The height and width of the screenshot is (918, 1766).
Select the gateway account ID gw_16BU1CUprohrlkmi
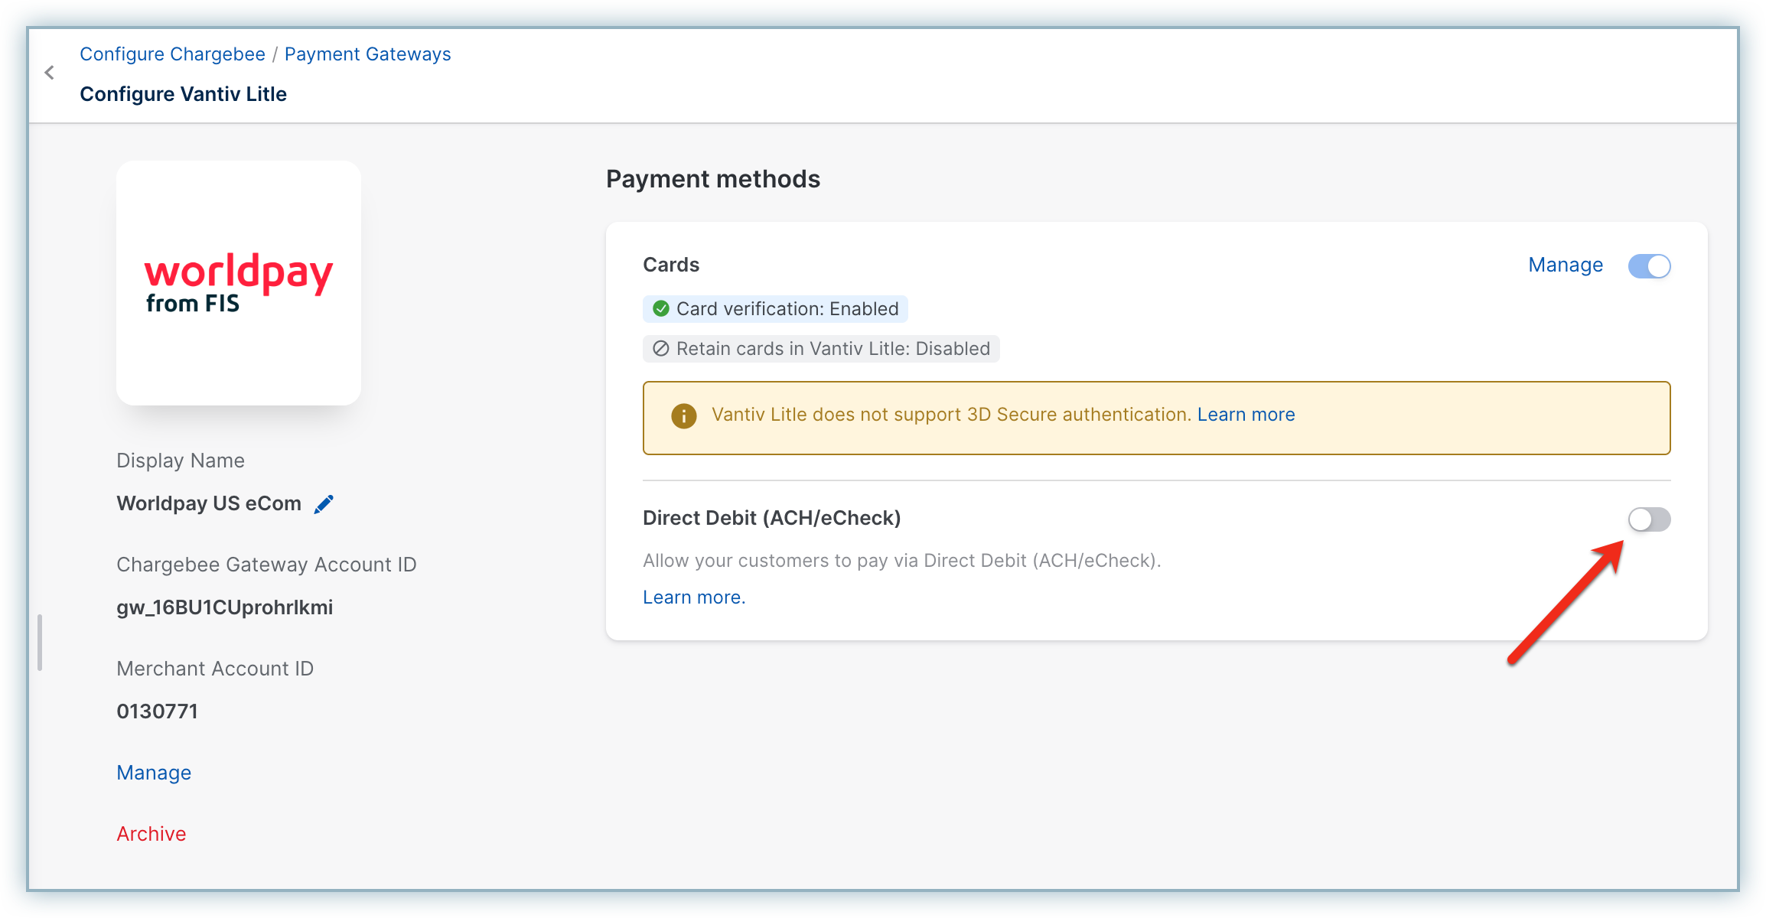tap(225, 607)
